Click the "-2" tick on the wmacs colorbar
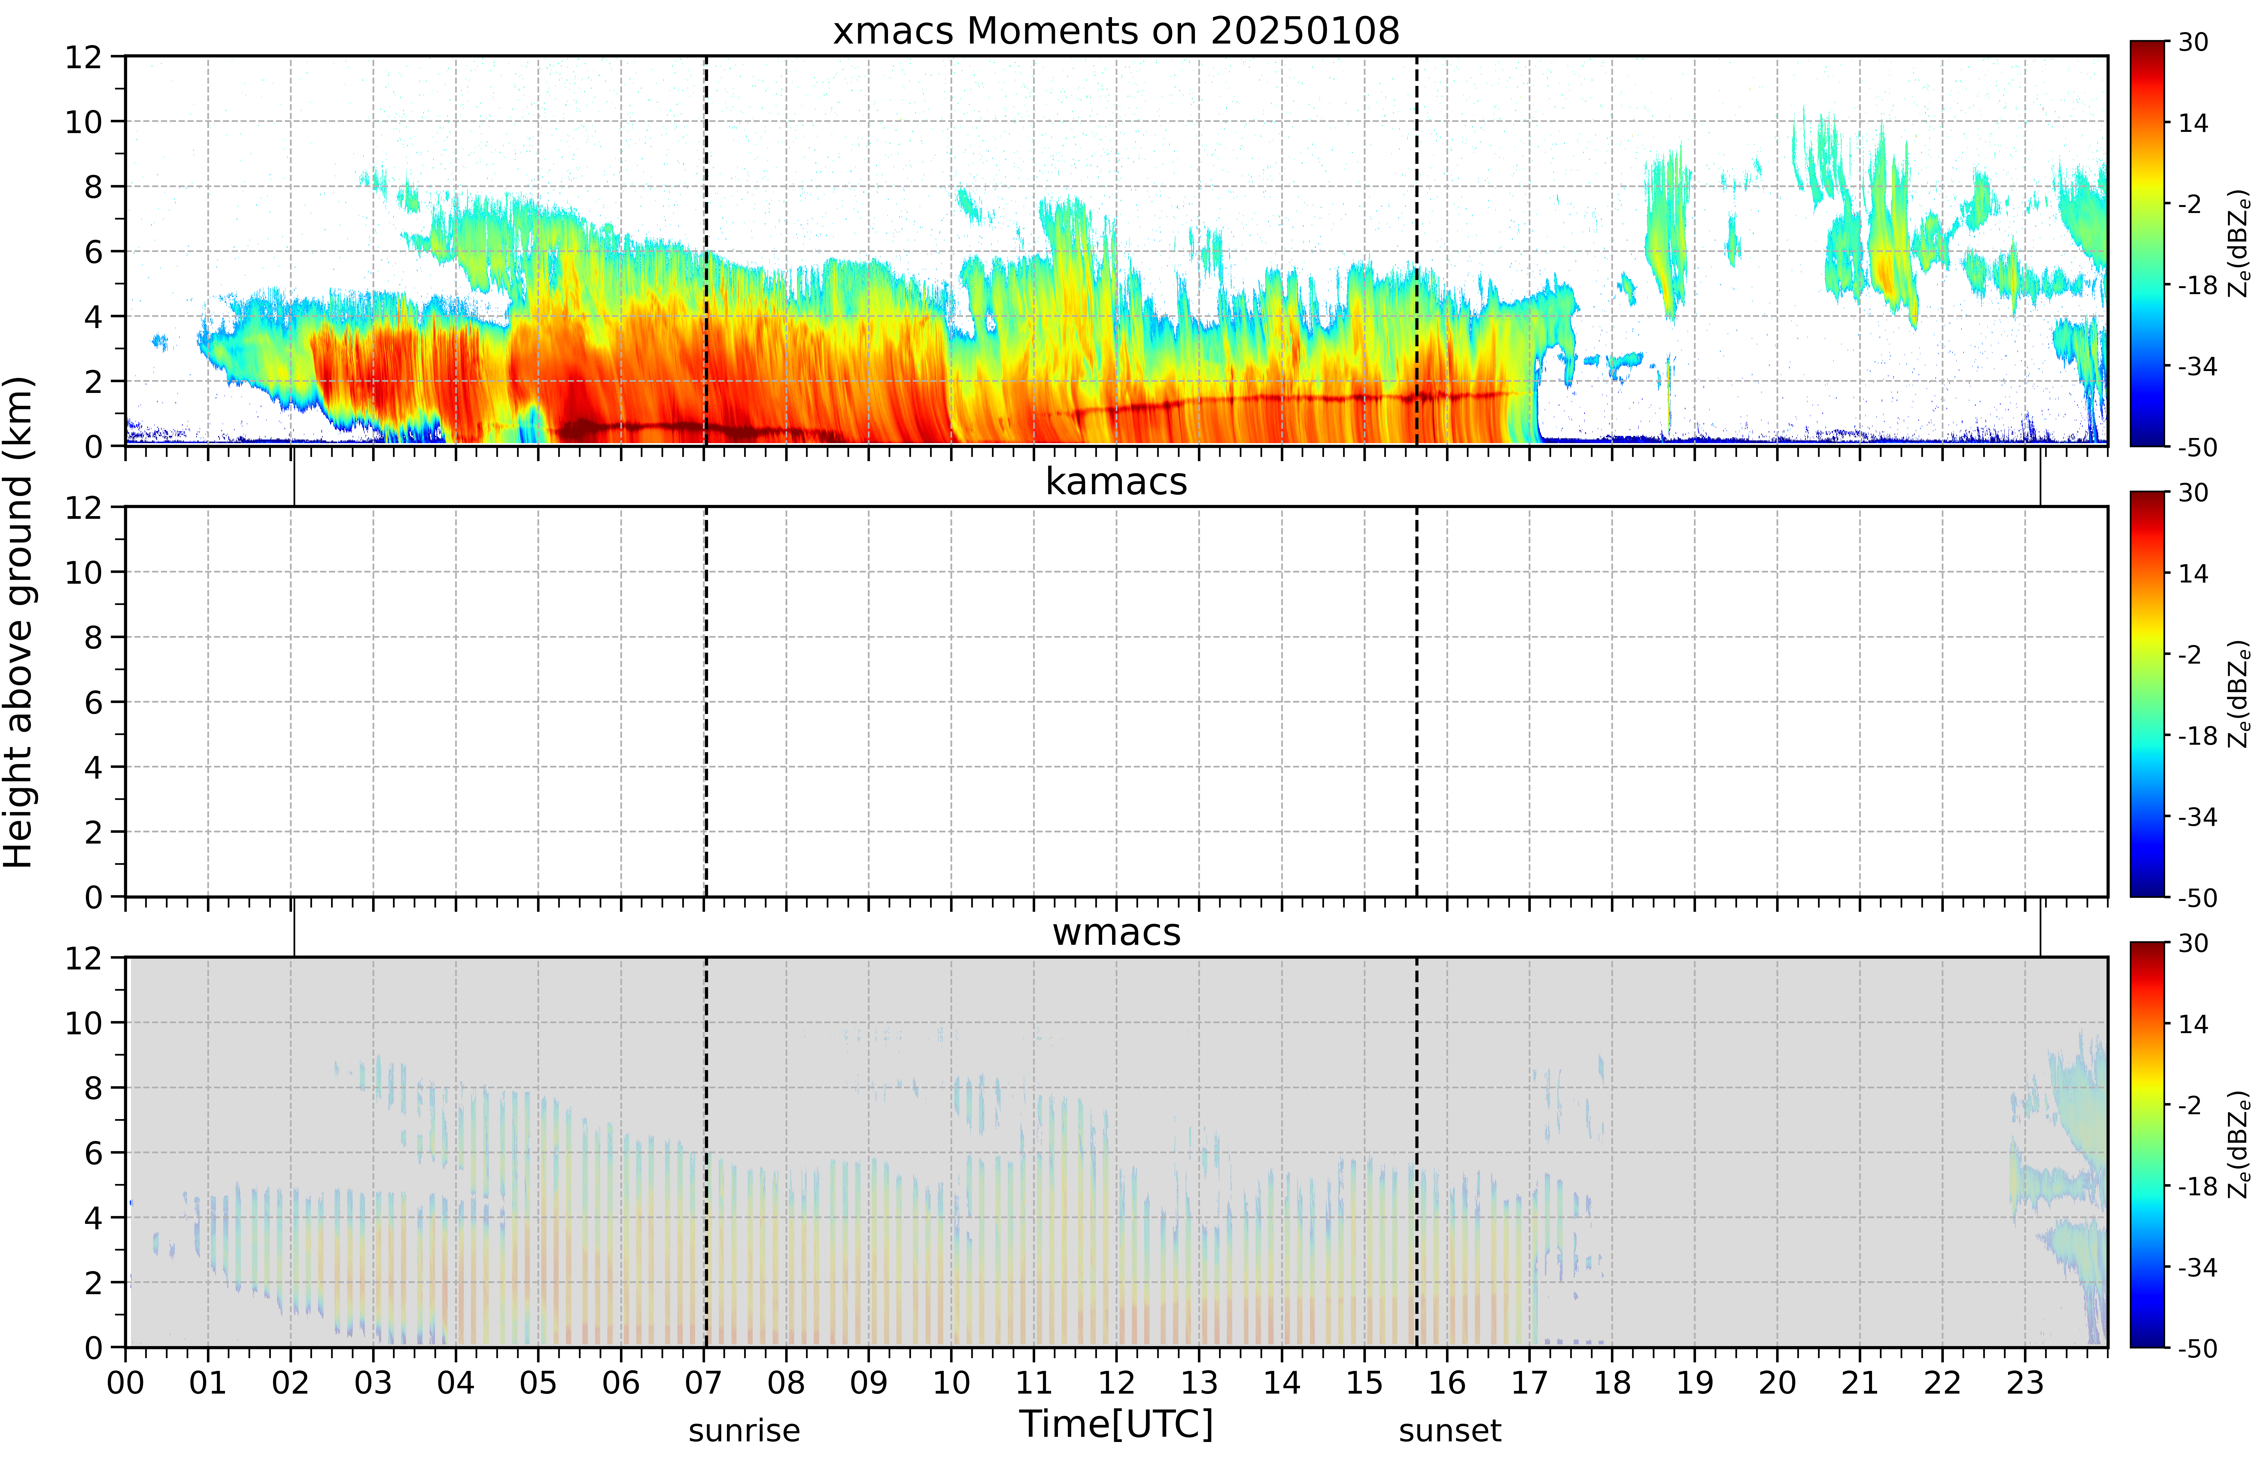 point(2189,1105)
